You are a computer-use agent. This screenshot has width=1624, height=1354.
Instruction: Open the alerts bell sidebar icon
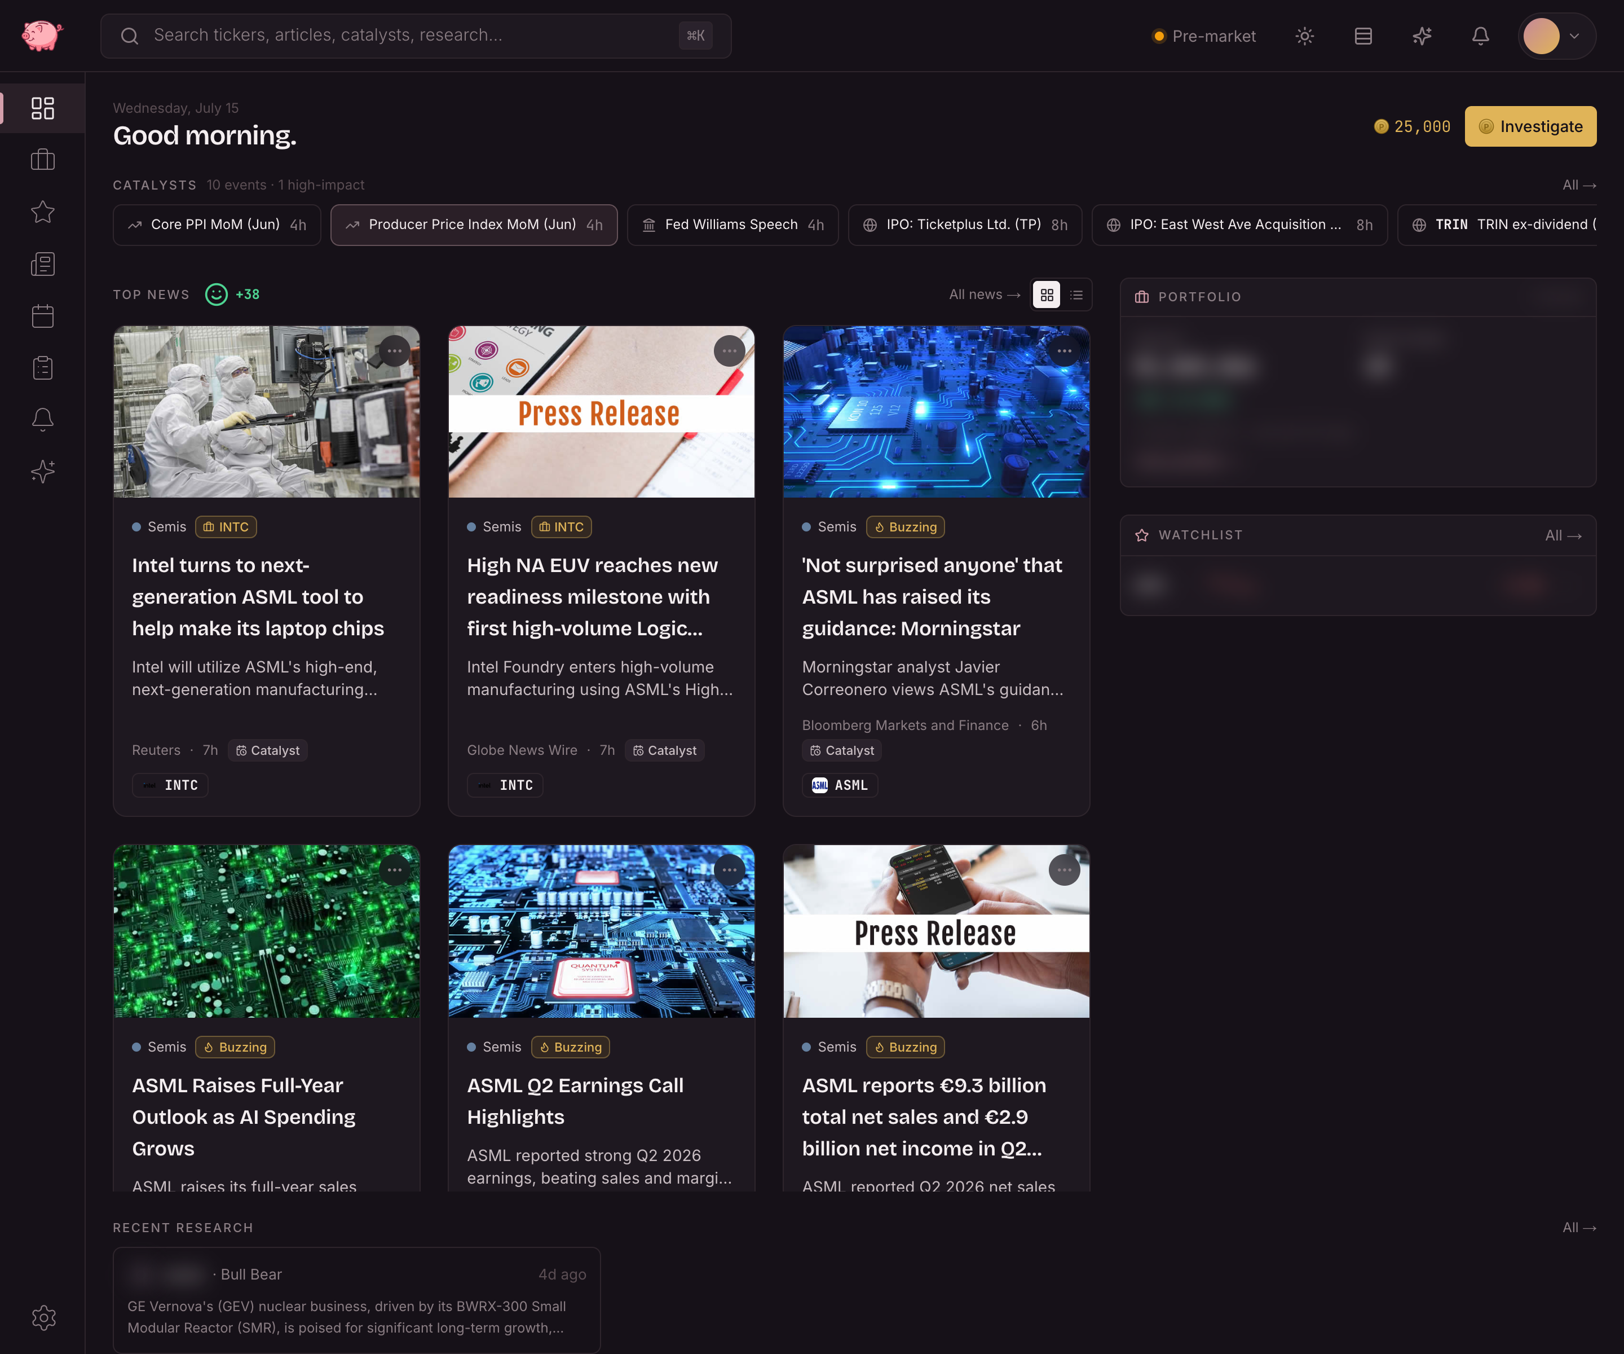coord(42,419)
